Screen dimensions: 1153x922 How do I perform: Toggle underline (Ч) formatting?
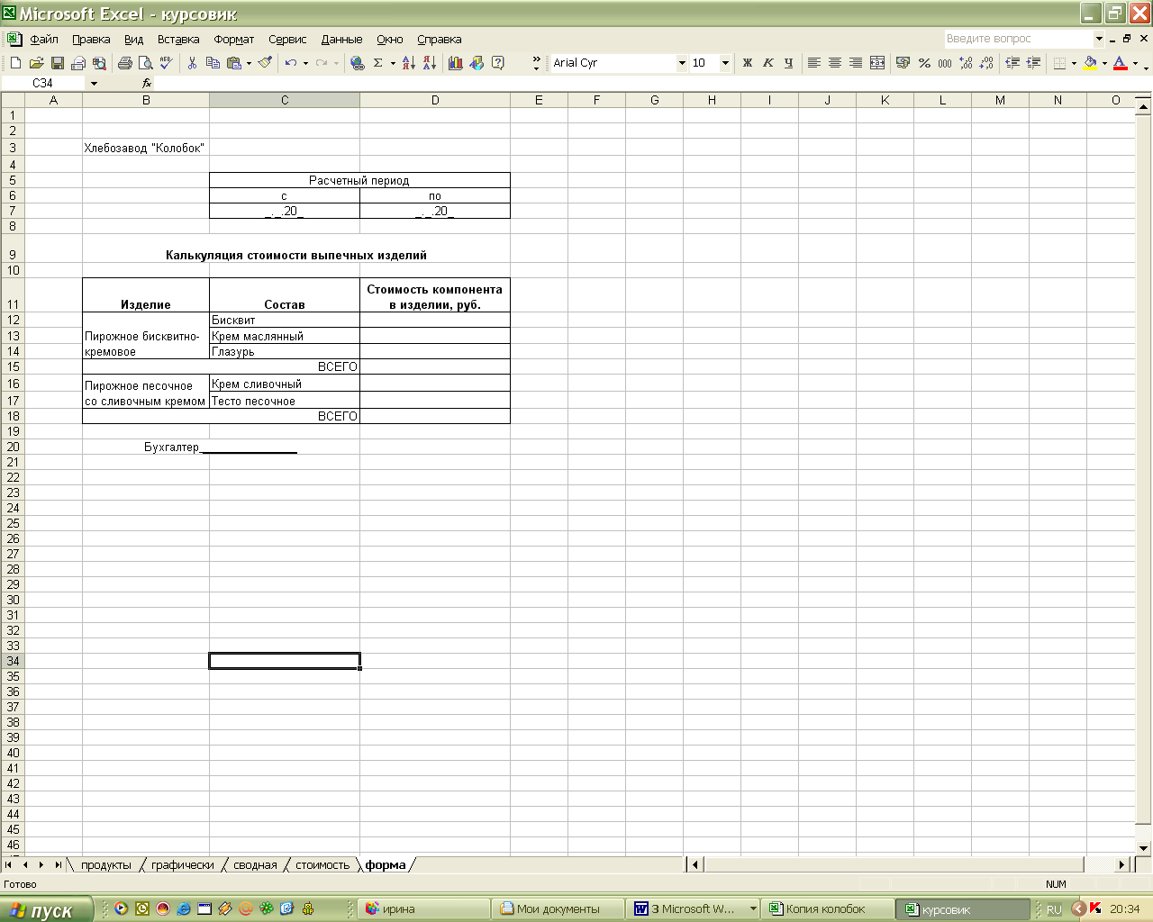click(788, 63)
